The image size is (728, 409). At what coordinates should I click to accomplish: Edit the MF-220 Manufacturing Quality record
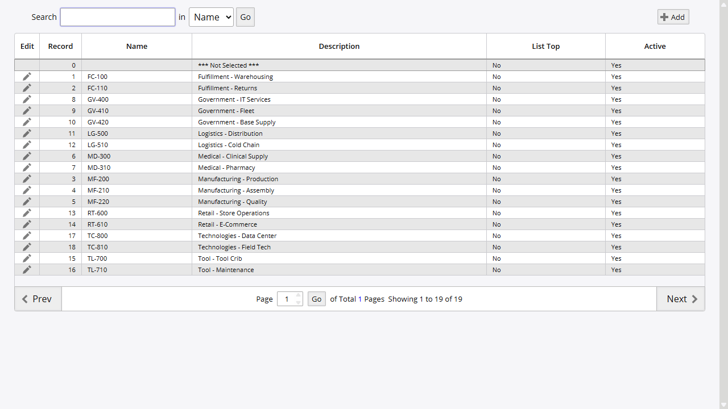click(x=26, y=202)
